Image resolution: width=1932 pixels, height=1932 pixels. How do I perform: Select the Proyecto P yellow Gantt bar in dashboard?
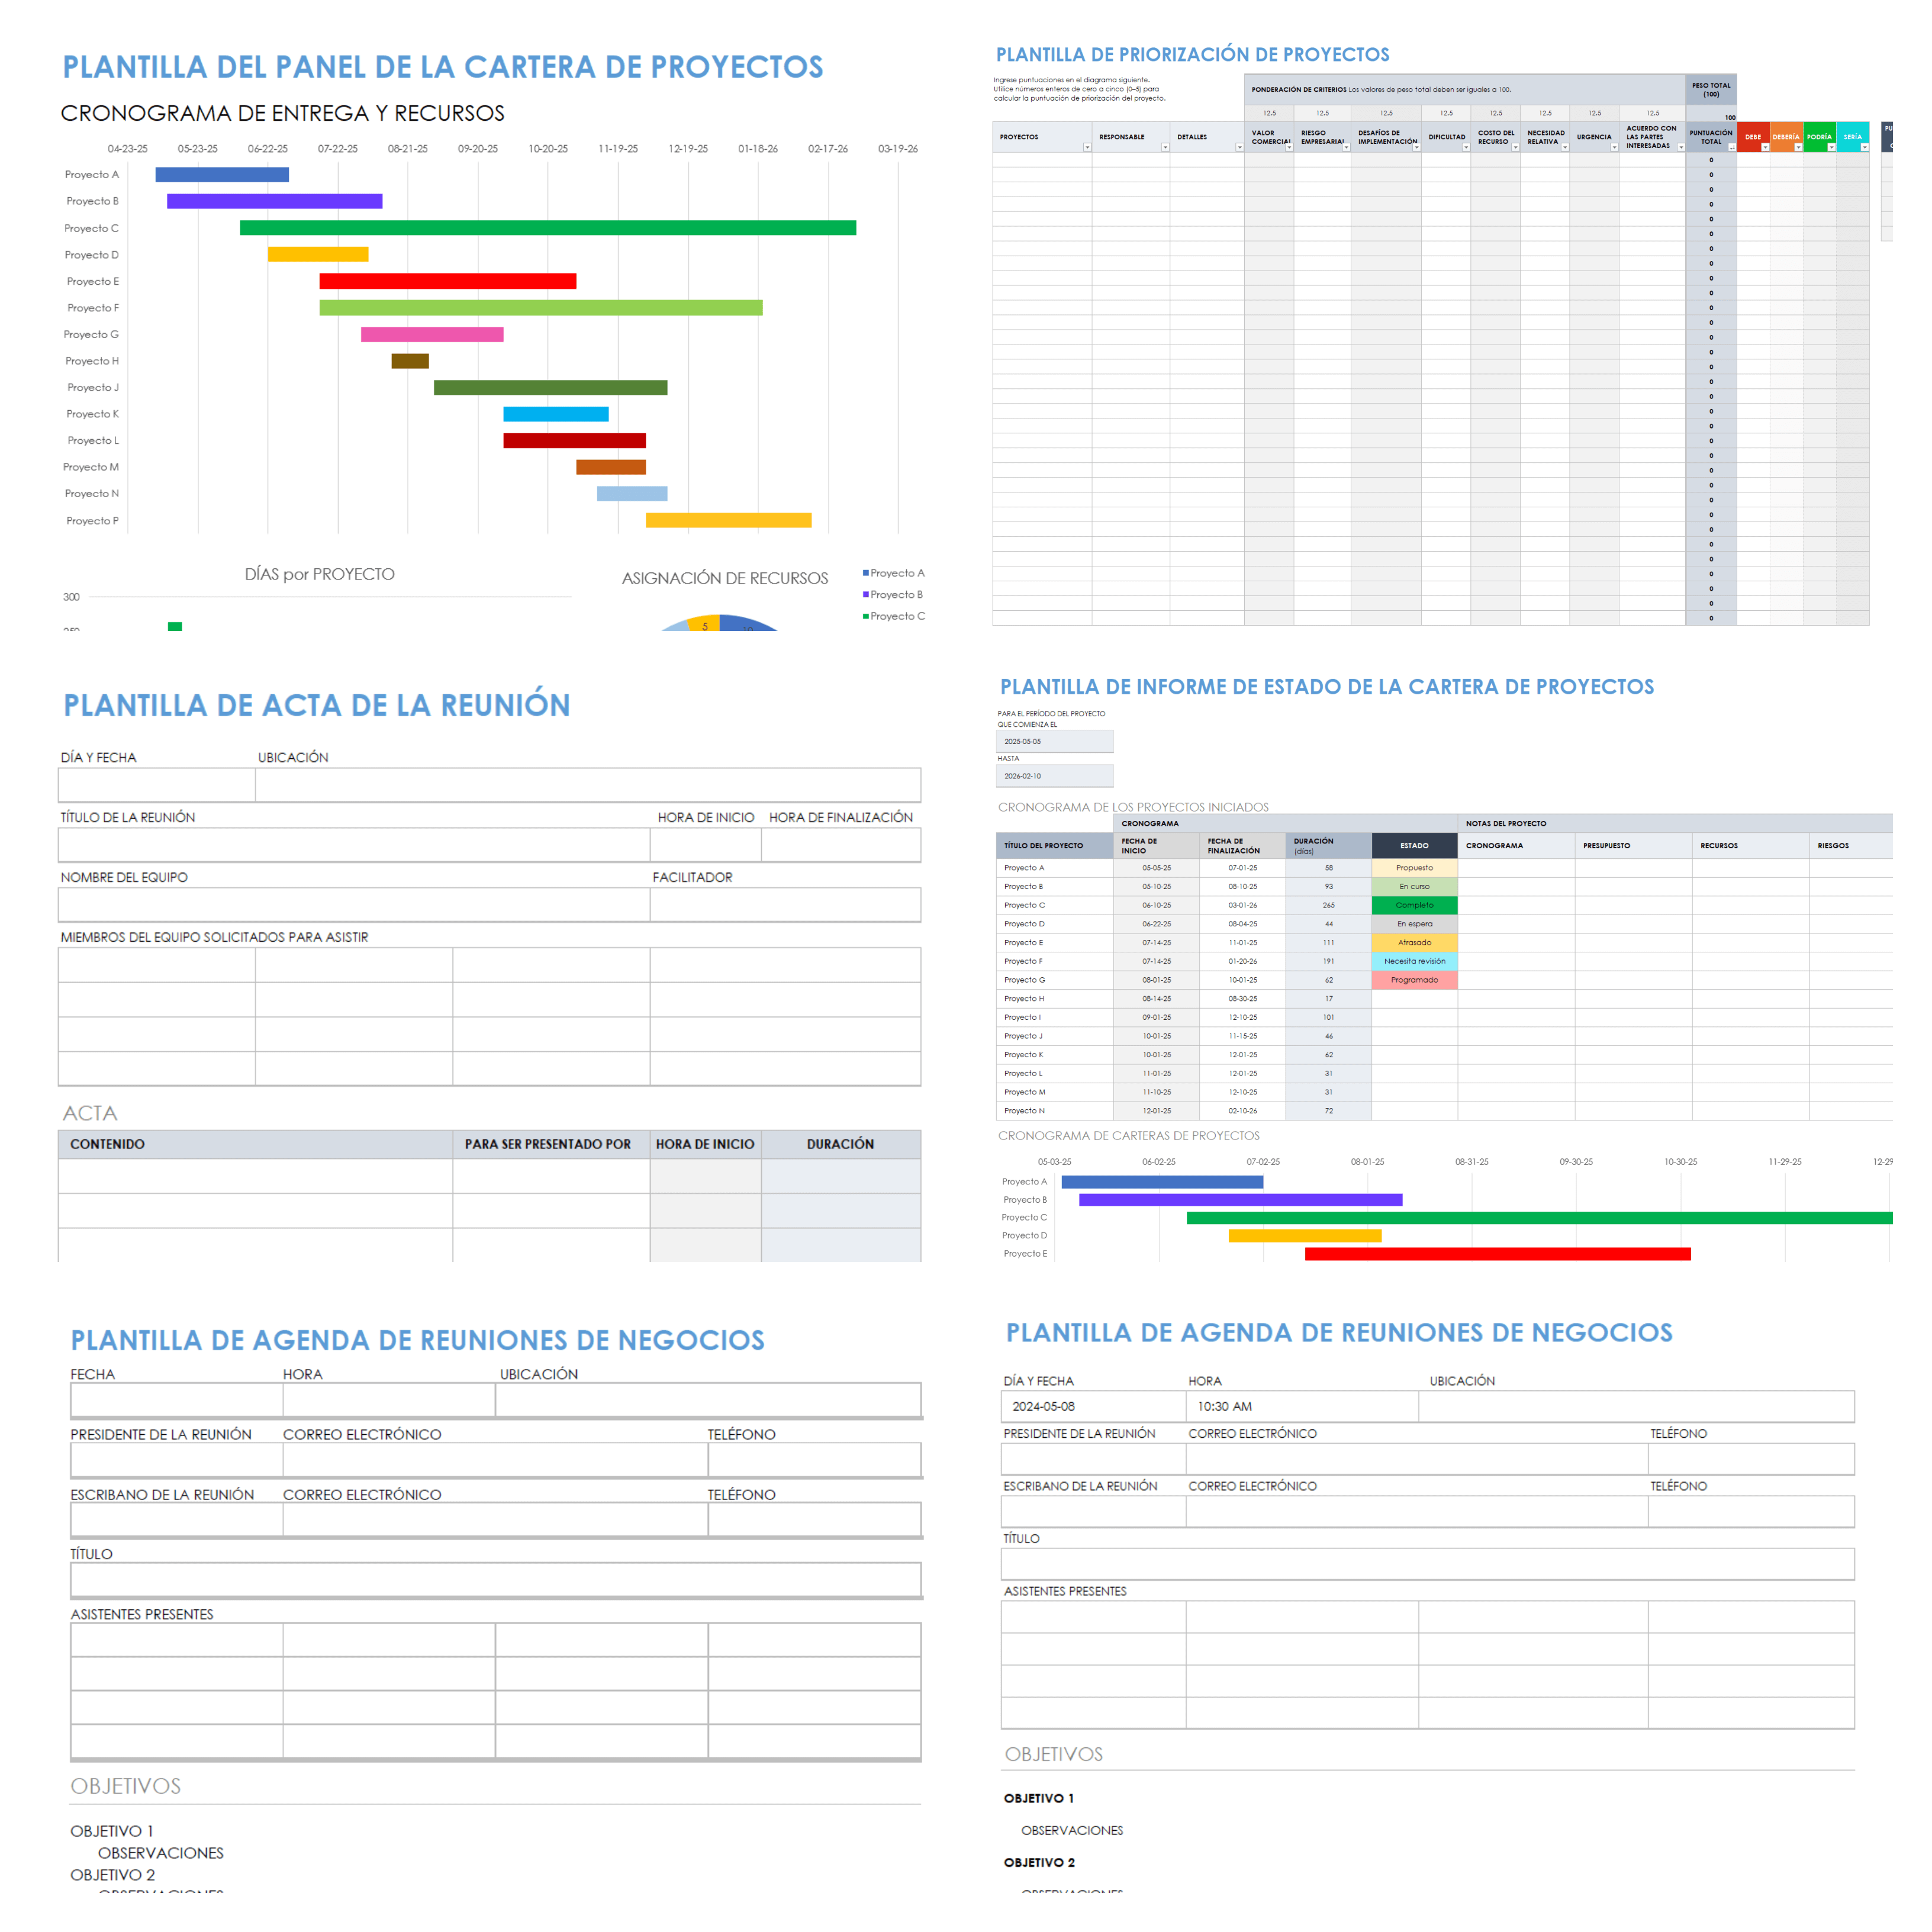click(x=729, y=520)
